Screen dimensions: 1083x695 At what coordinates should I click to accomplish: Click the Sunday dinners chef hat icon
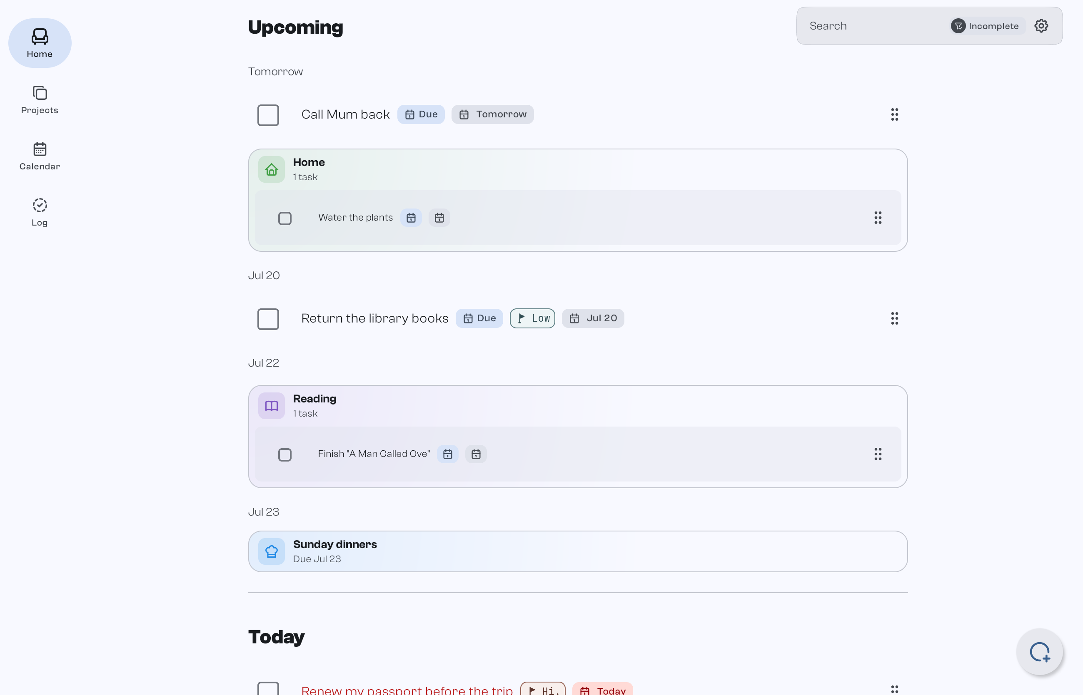(x=272, y=551)
